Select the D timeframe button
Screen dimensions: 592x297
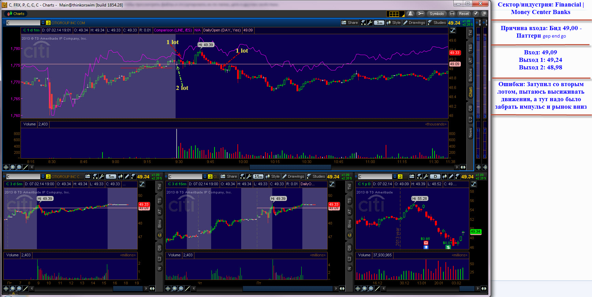pos(435,177)
